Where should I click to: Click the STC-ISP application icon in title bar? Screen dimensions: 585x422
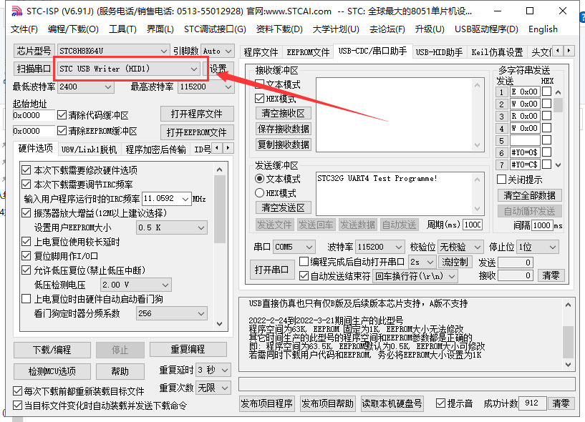16,11
